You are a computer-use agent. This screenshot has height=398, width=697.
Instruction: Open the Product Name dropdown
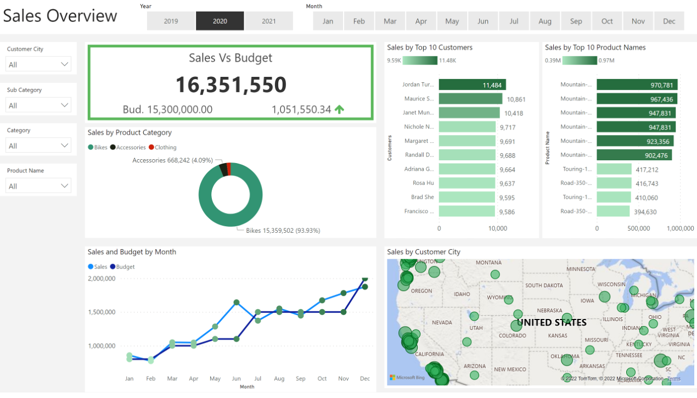(38, 187)
